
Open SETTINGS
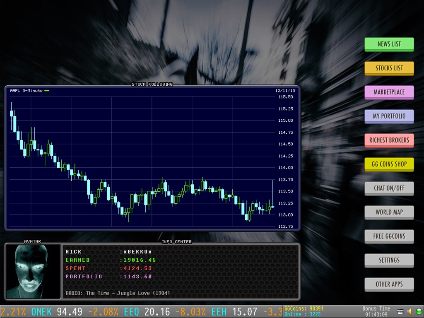[389, 260]
